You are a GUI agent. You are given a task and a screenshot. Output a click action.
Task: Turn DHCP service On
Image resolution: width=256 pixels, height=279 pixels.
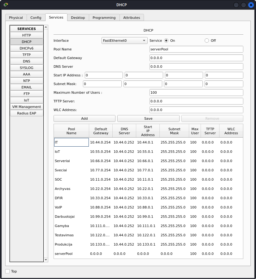[166, 41]
